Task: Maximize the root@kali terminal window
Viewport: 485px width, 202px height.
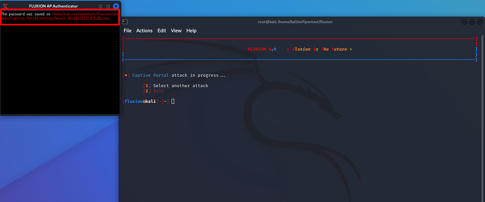Action: tap(472, 22)
